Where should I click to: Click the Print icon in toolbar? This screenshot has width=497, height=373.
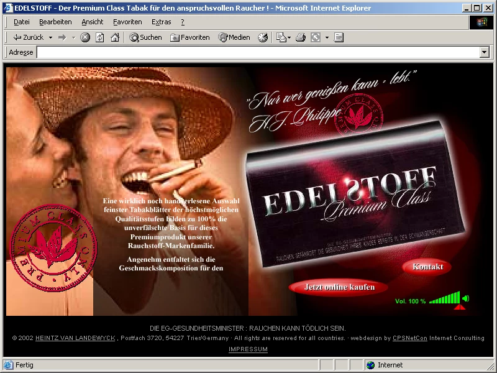tap(301, 37)
